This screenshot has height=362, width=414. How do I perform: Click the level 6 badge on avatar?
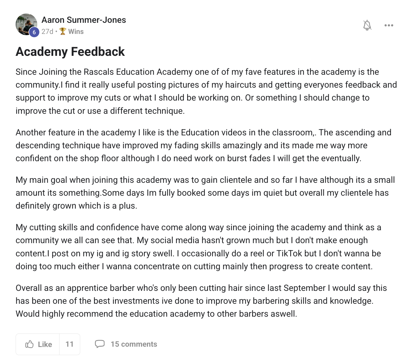click(34, 32)
